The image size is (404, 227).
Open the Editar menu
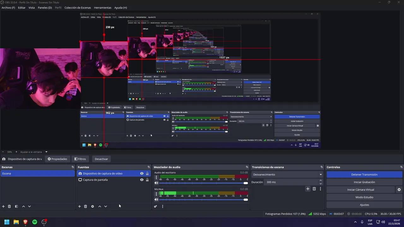pyautogui.click(x=22, y=8)
